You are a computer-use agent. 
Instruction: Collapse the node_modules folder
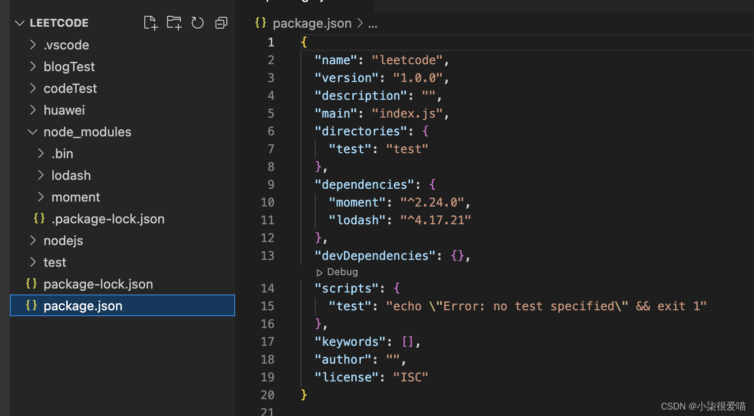pos(33,132)
